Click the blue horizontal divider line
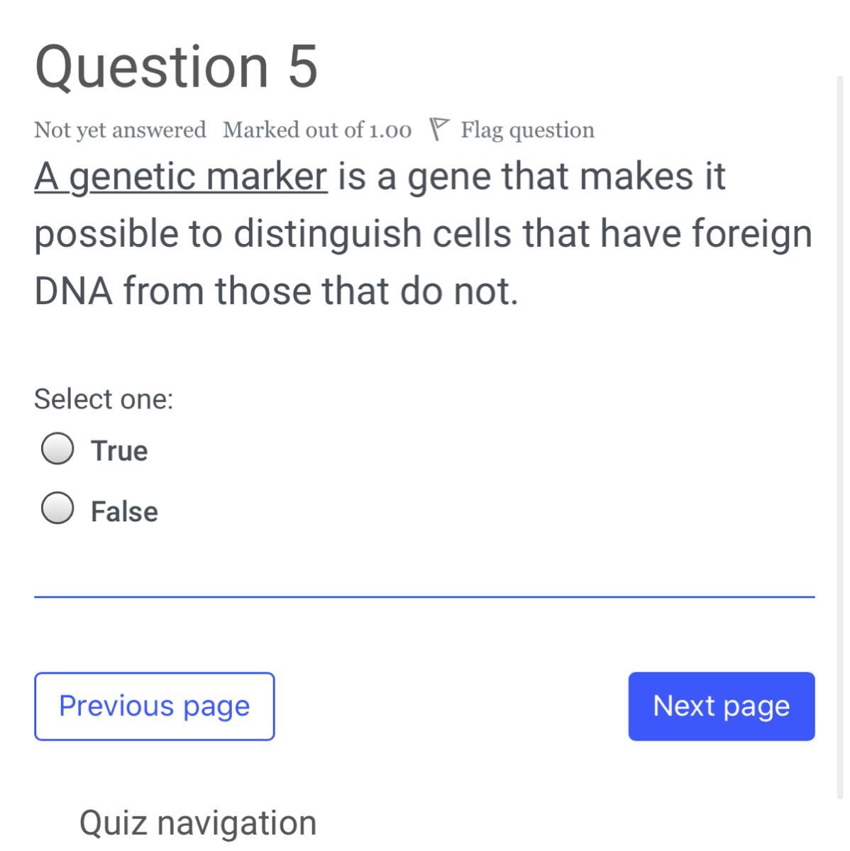This screenshot has width=850, height=851. coord(424,597)
